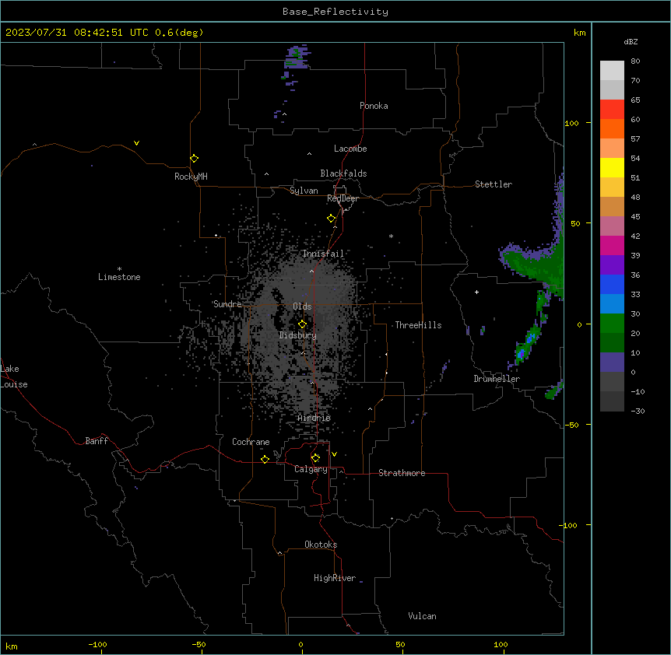Screen dimensions: 671x655
Task: Click the Banff label
Action: pos(97,441)
